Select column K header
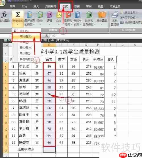The image size is (142, 158). pos(135,45)
